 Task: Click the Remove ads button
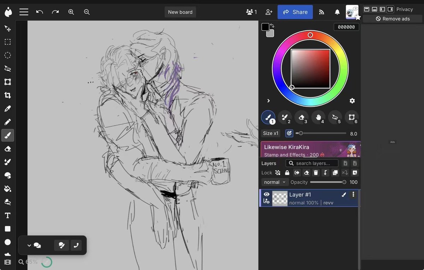[x=393, y=19]
